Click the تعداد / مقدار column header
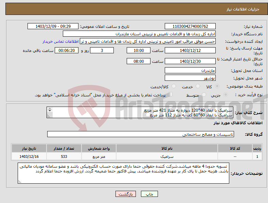Viewport: 268px width, 203px height. 64,148
